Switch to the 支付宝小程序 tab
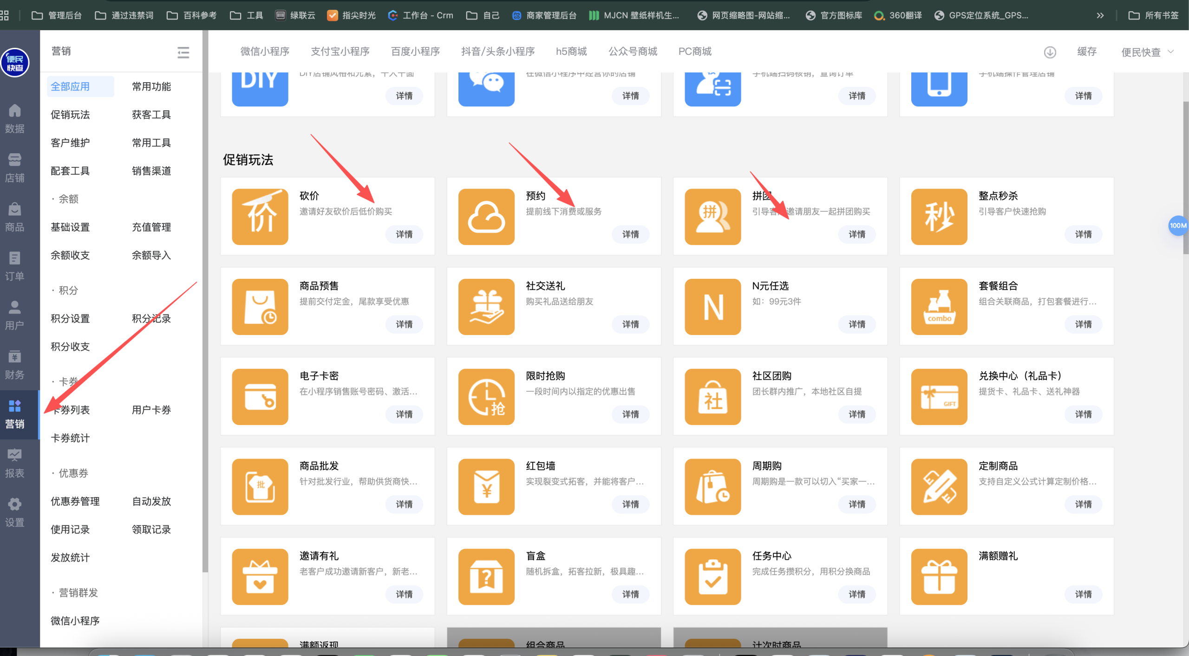Viewport: 1189px width, 656px height. [x=340, y=51]
